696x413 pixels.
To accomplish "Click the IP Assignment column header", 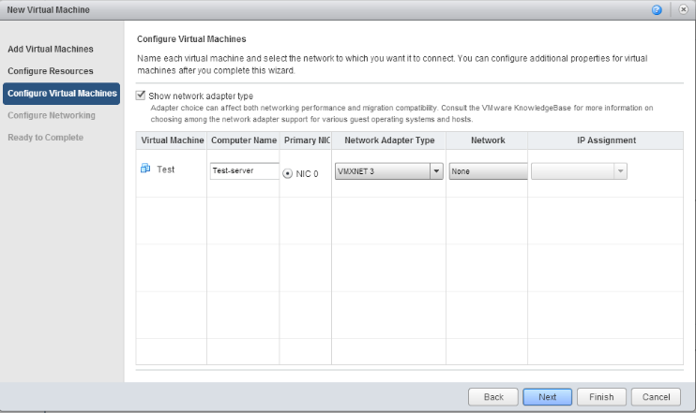I will tap(606, 140).
